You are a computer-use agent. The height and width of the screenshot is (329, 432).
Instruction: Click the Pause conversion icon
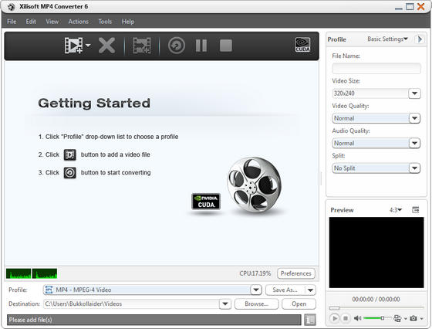(x=201, y=46)
